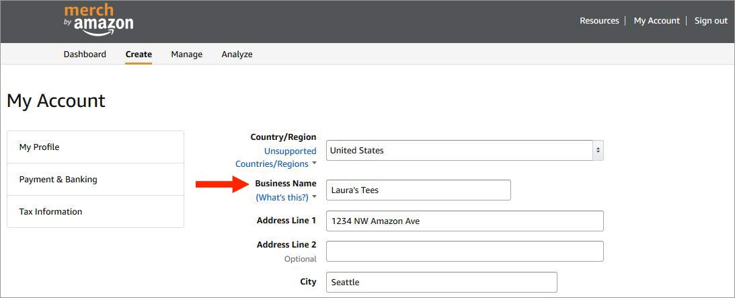Go to the Manage tab
The width and height of the screenshot is (735, 298).
pyautogui.click(x=186, y=54)
